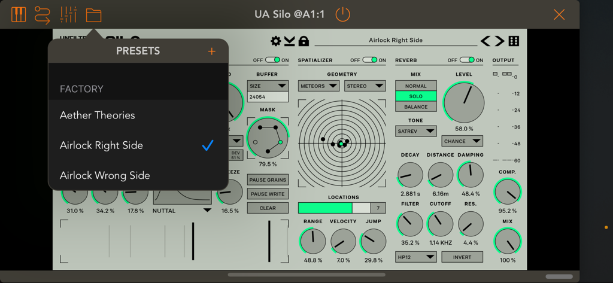Click the VELOCITY knob
The height and width of the screenshot is (283, 613).
[x=343, y=241]
